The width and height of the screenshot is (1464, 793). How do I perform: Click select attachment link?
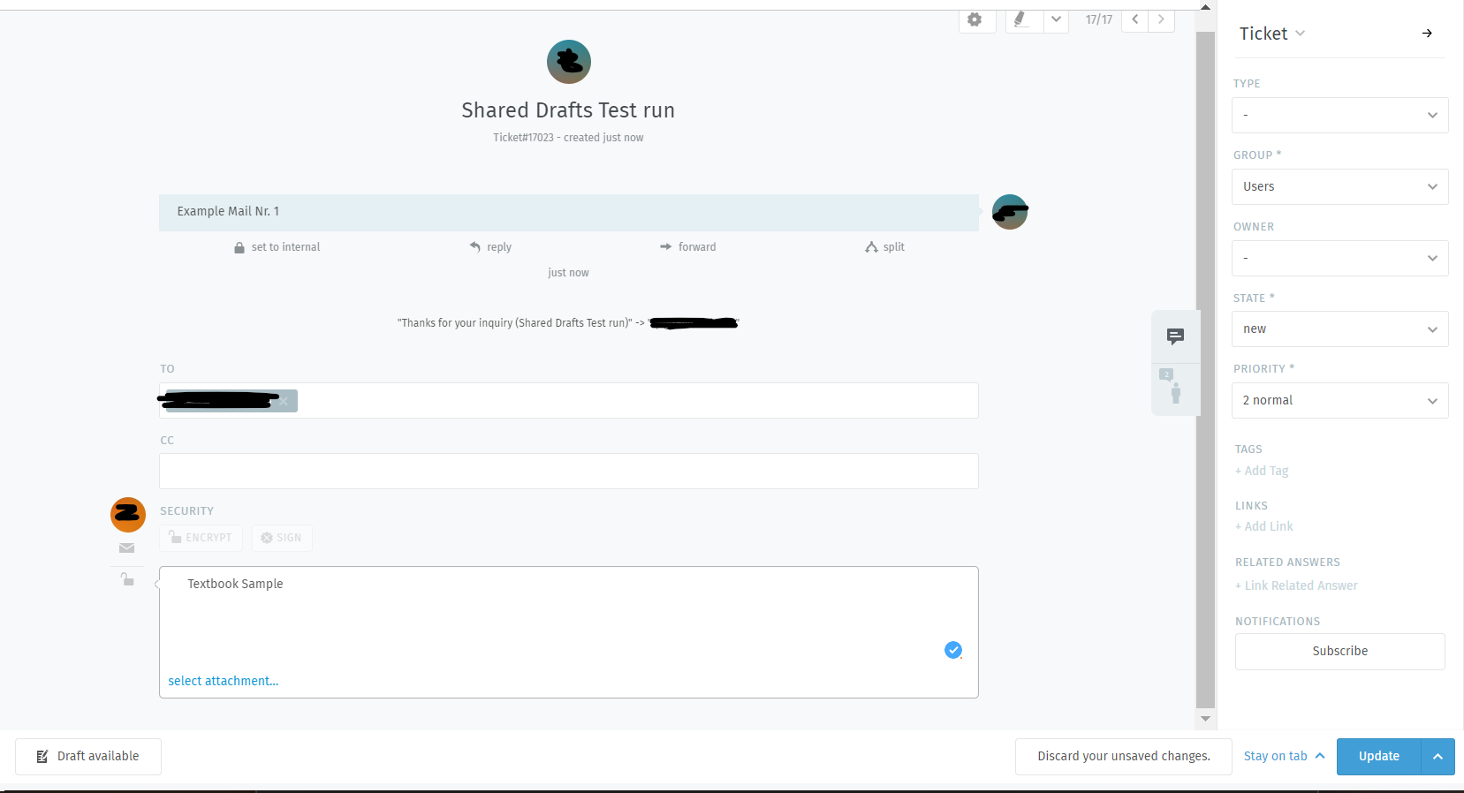point(224,681)
